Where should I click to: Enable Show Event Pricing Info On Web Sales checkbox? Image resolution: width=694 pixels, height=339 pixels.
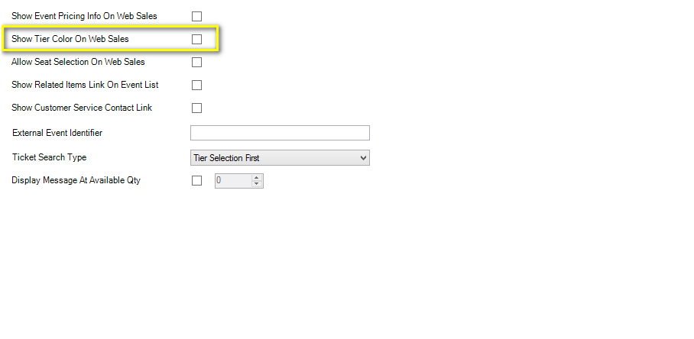tap(196, 16)
